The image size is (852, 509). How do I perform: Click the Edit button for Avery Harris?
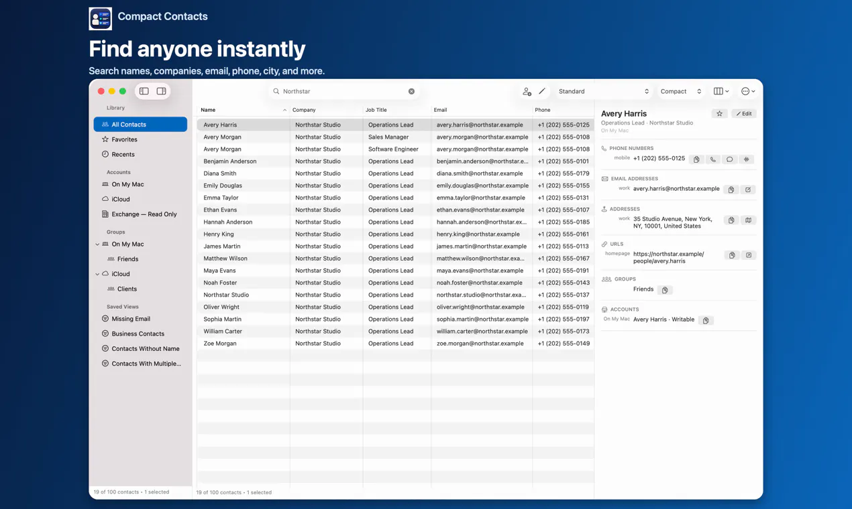[744, 114]
